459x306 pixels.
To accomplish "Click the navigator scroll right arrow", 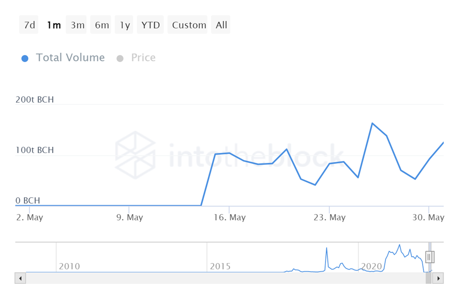I will pos(438,278).
